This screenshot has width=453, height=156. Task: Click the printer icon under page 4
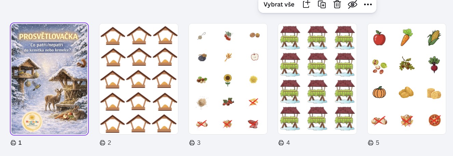pyautogui.click(x=281, y=143)
